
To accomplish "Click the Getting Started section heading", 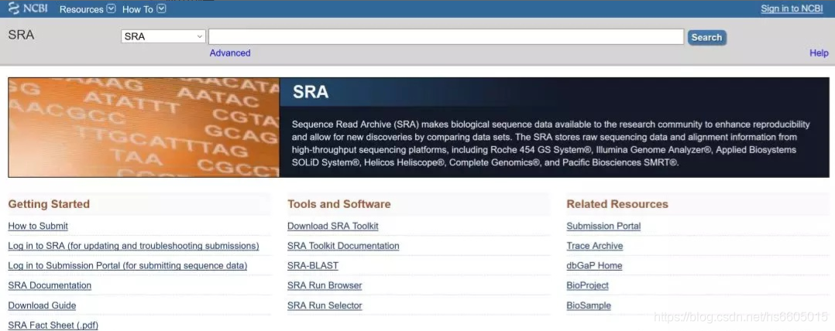I will (x=49, y=204).
